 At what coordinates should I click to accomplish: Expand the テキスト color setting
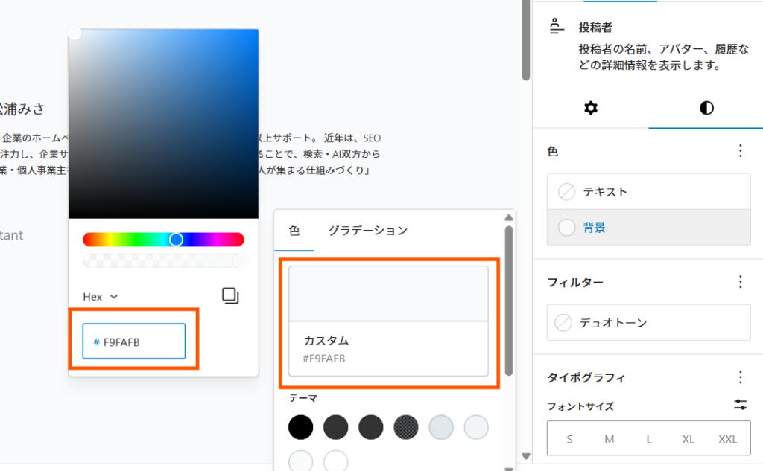click(x=648, y=192)
